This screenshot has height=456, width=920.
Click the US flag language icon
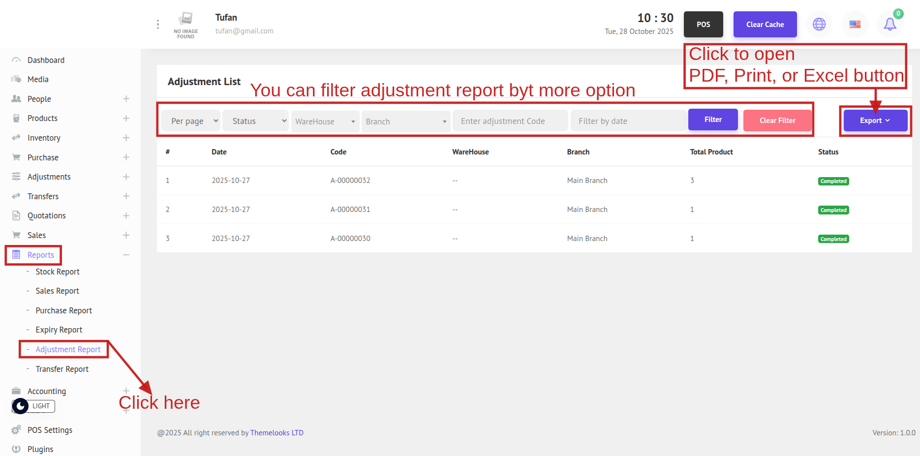click(x=855, y=24)
